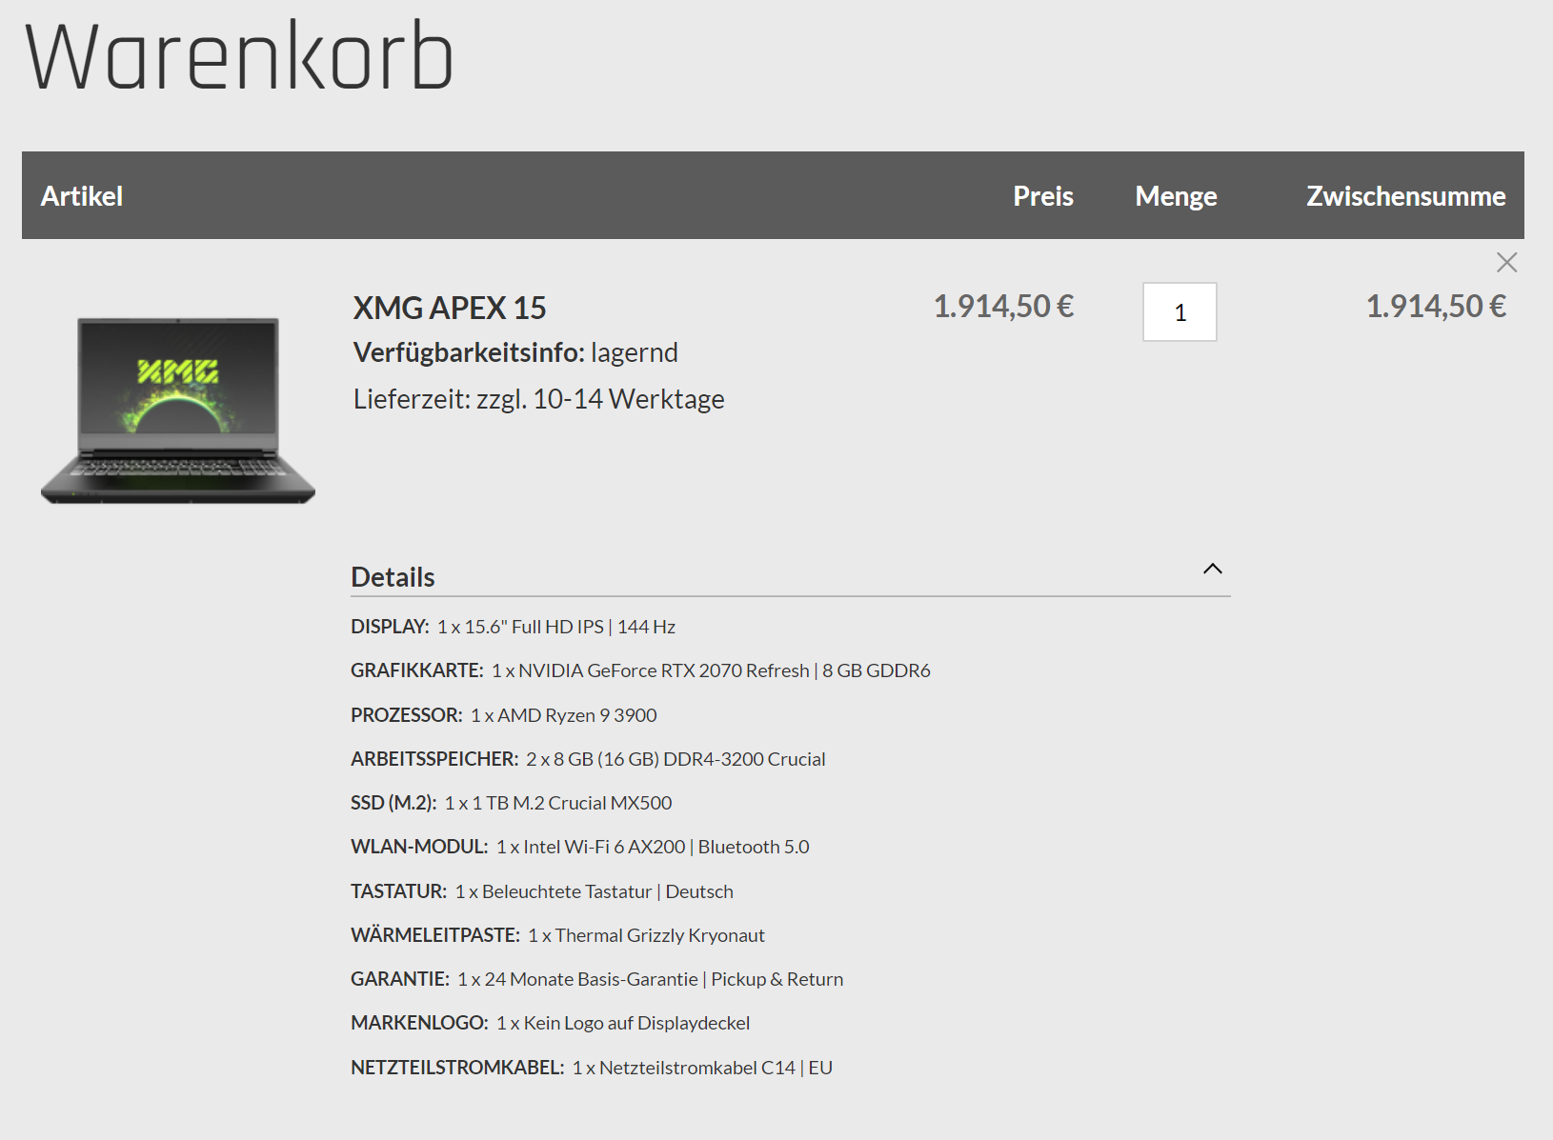The image size is (1553, 1140).
Task: Select the SSD (M.2) detail line
Action: pyautogui.click(x=512, y=803)
